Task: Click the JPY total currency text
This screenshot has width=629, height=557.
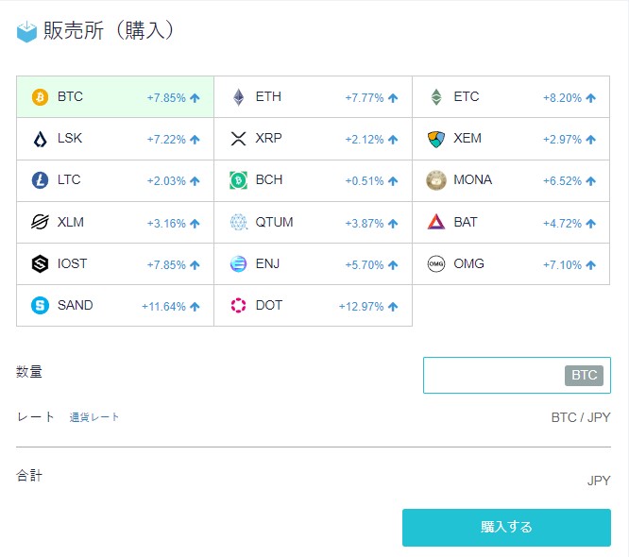Action: [x=599, y=481]
